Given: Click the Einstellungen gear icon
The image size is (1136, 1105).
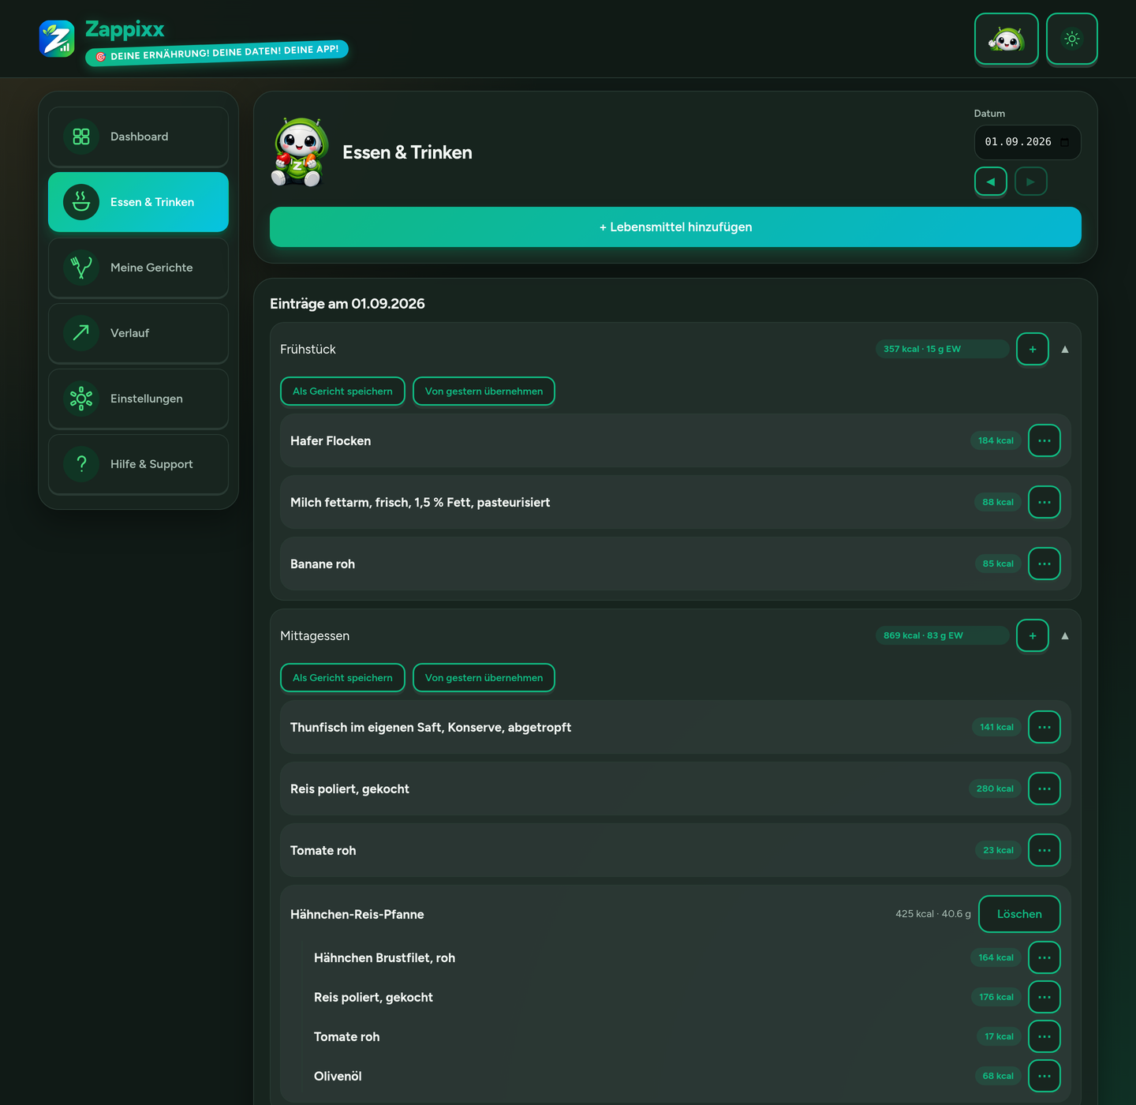Looking at the screenshot, I should 81,399.
